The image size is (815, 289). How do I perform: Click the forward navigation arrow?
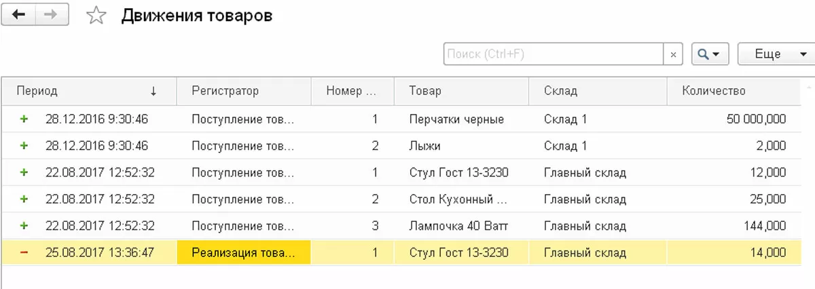coord(52,15)
